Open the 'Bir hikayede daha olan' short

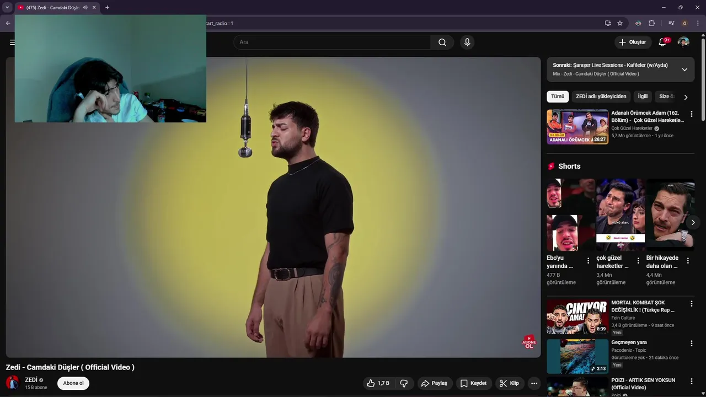tap(670, 214)
